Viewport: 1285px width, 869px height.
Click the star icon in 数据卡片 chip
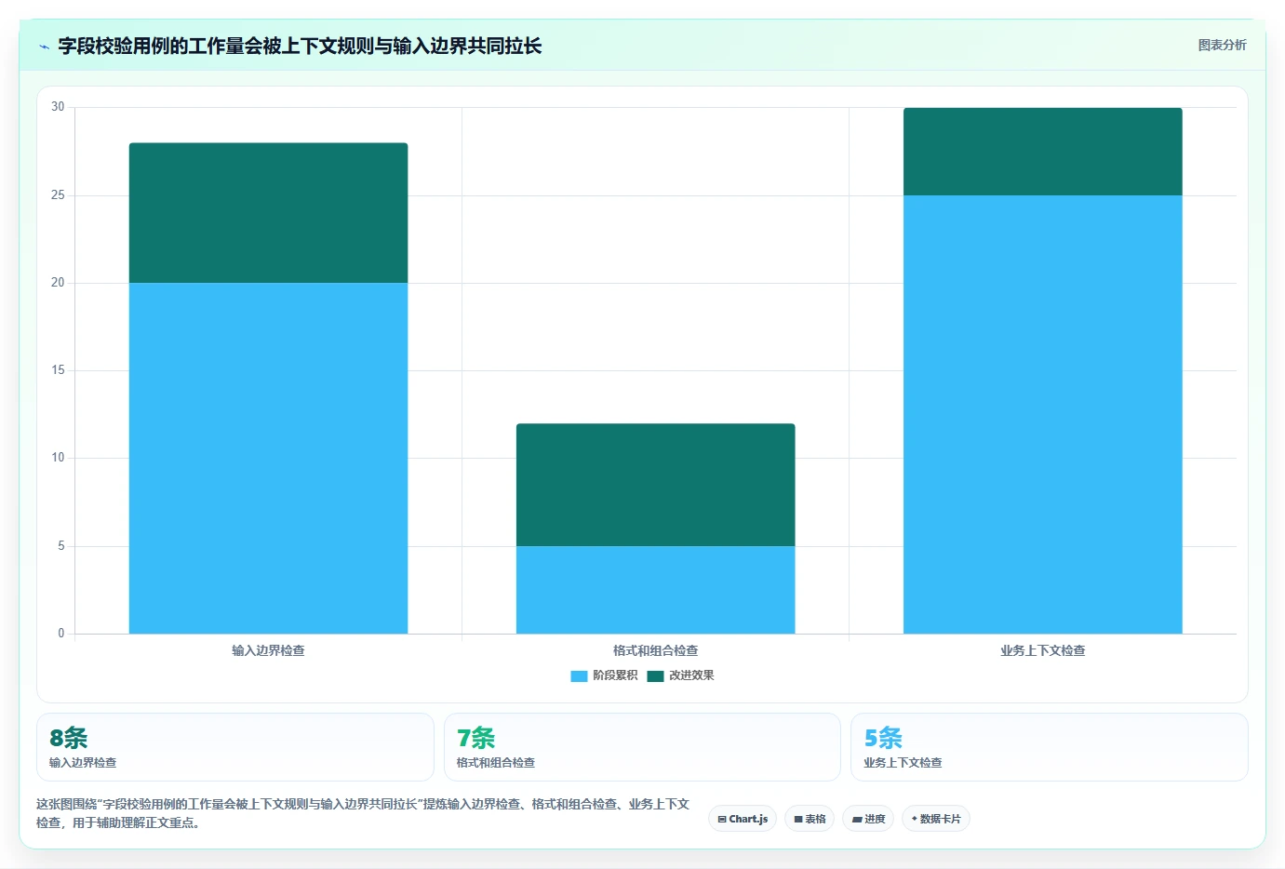[915, 819]
